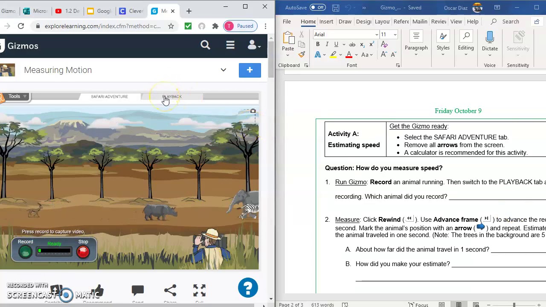Open the Help ribbon tab
Viewport: 546px width, 307px height.
473,21
